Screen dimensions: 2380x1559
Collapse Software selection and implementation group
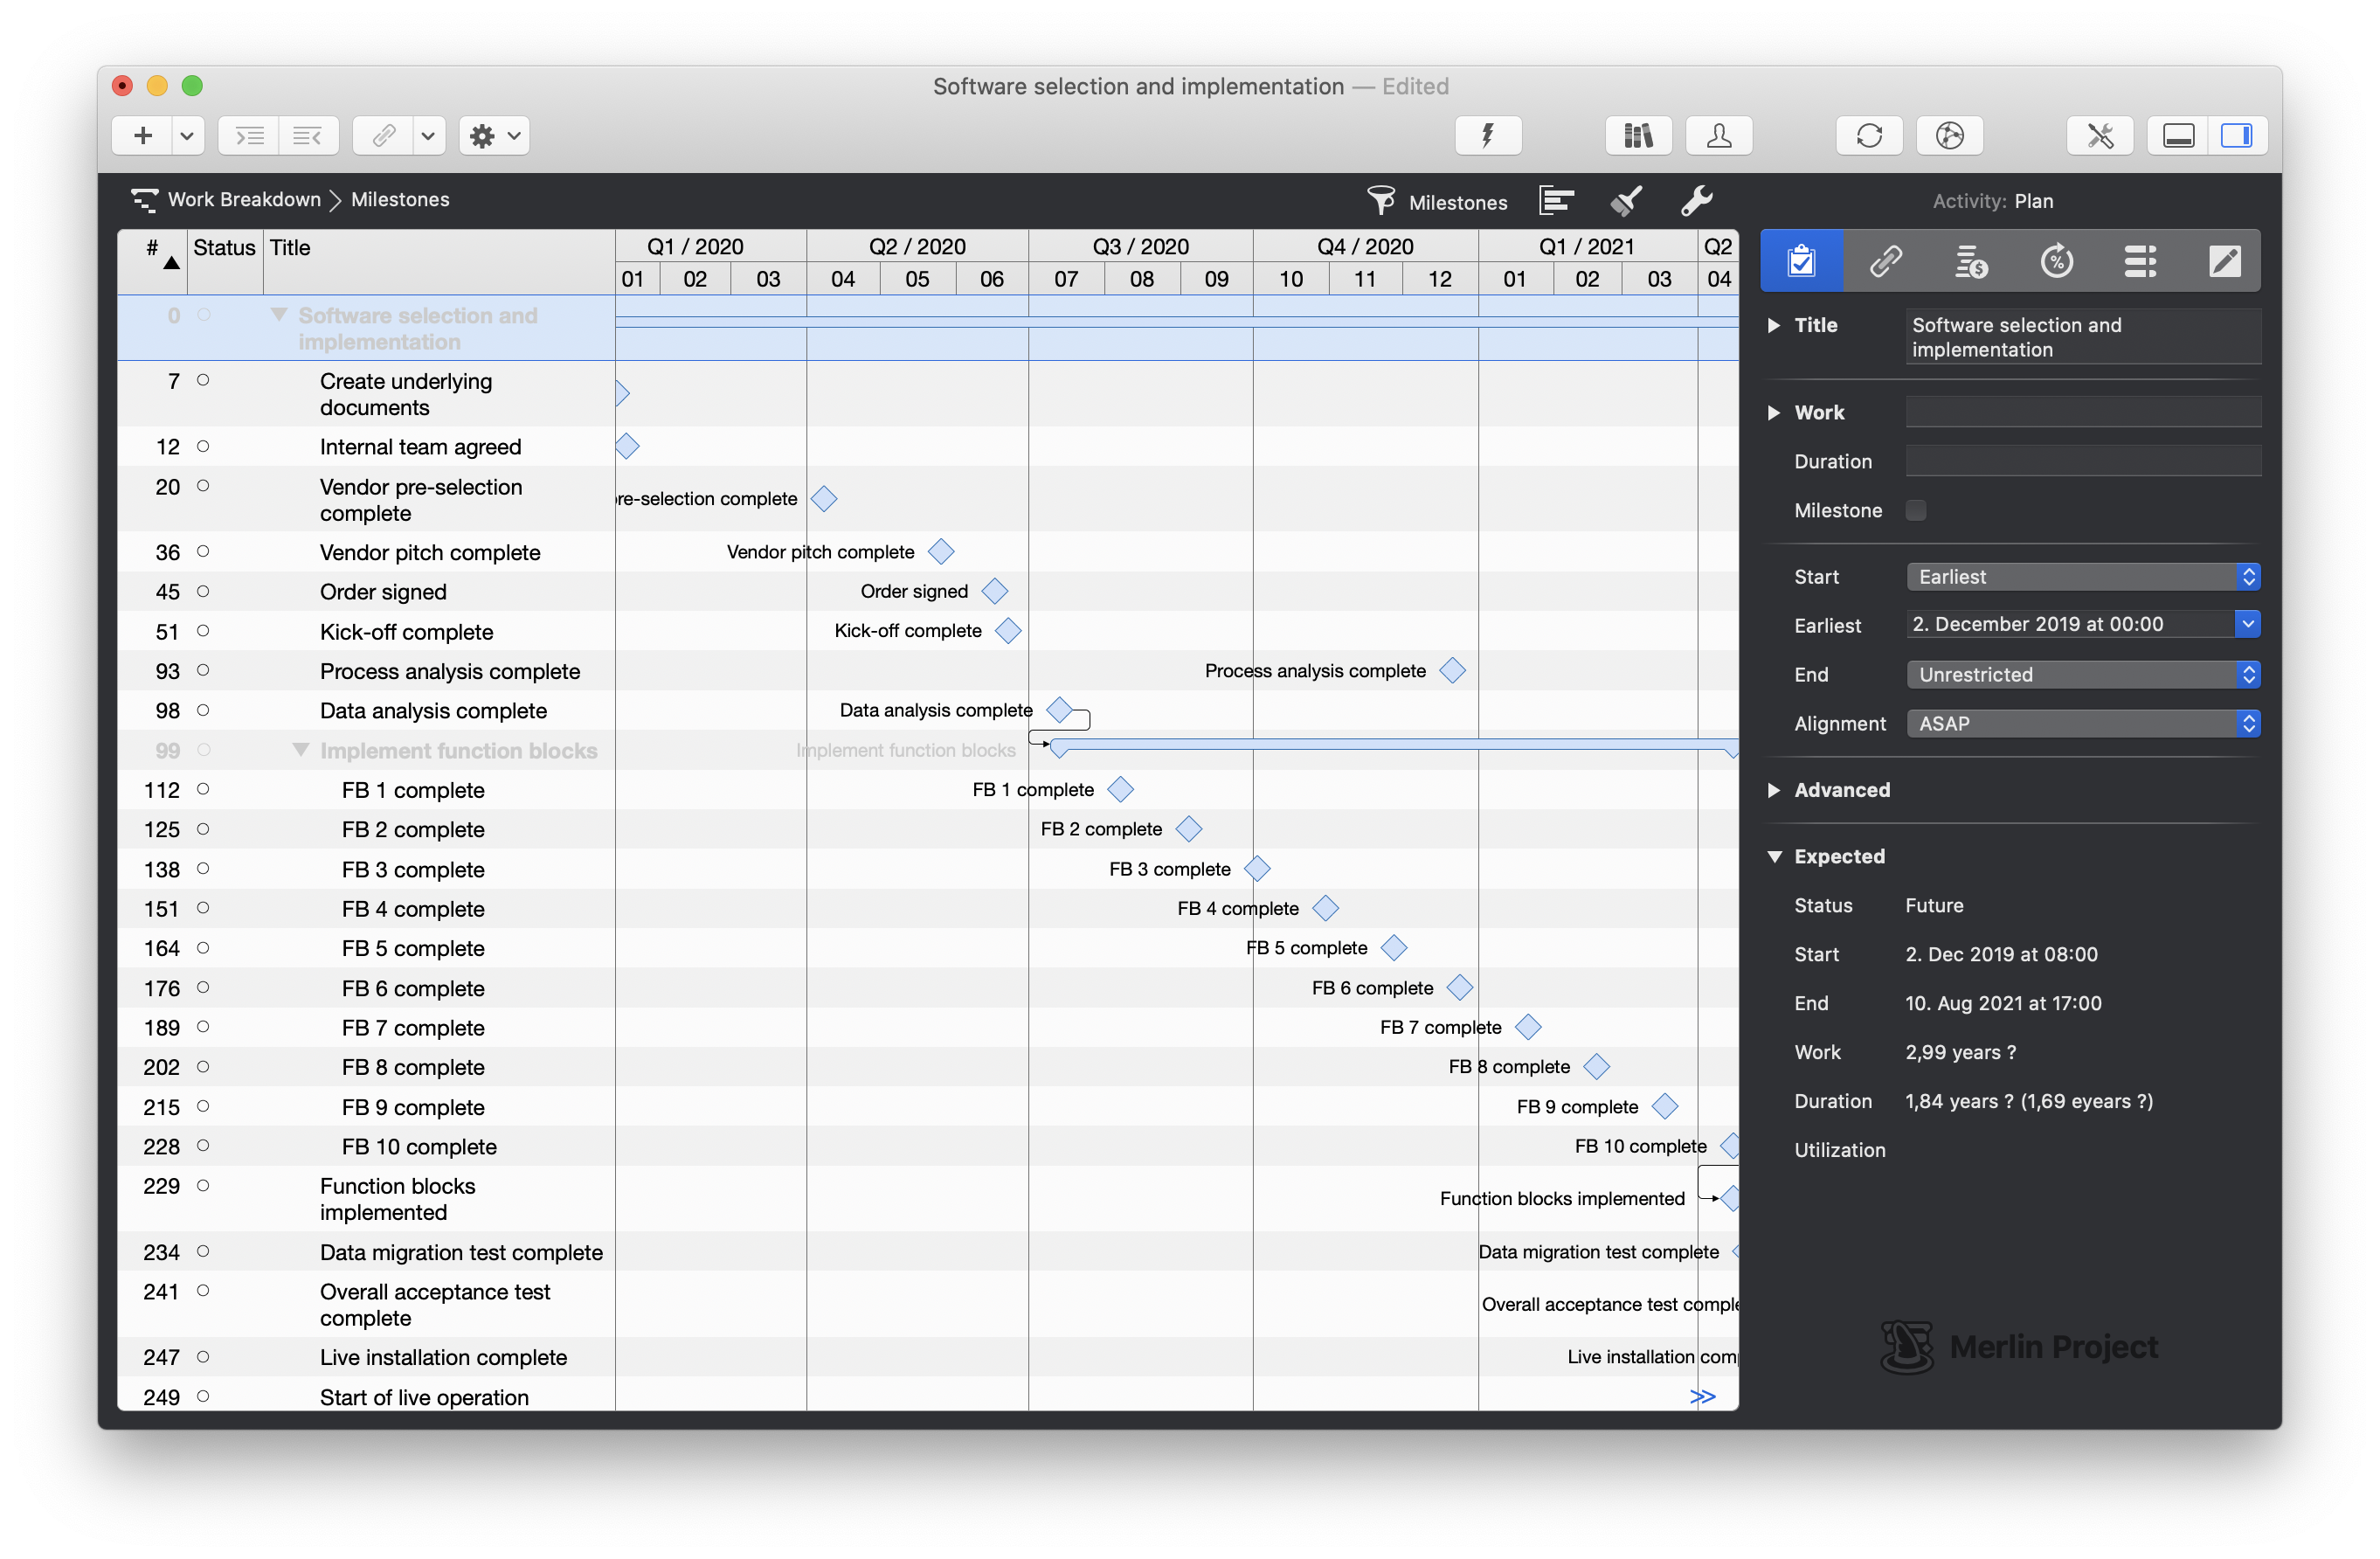pyautogui.click(x=279, y=315)
